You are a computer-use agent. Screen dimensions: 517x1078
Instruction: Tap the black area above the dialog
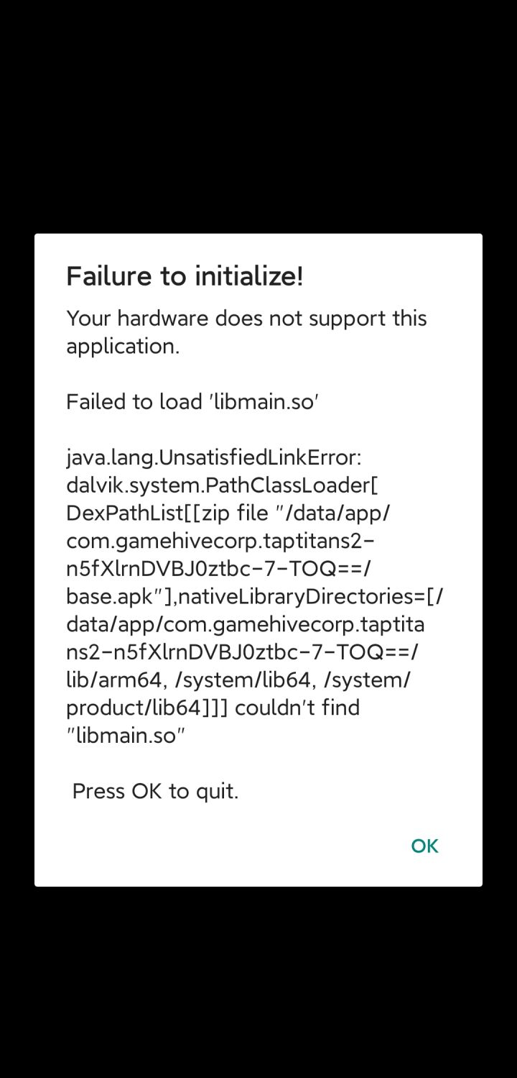[258, 115]
